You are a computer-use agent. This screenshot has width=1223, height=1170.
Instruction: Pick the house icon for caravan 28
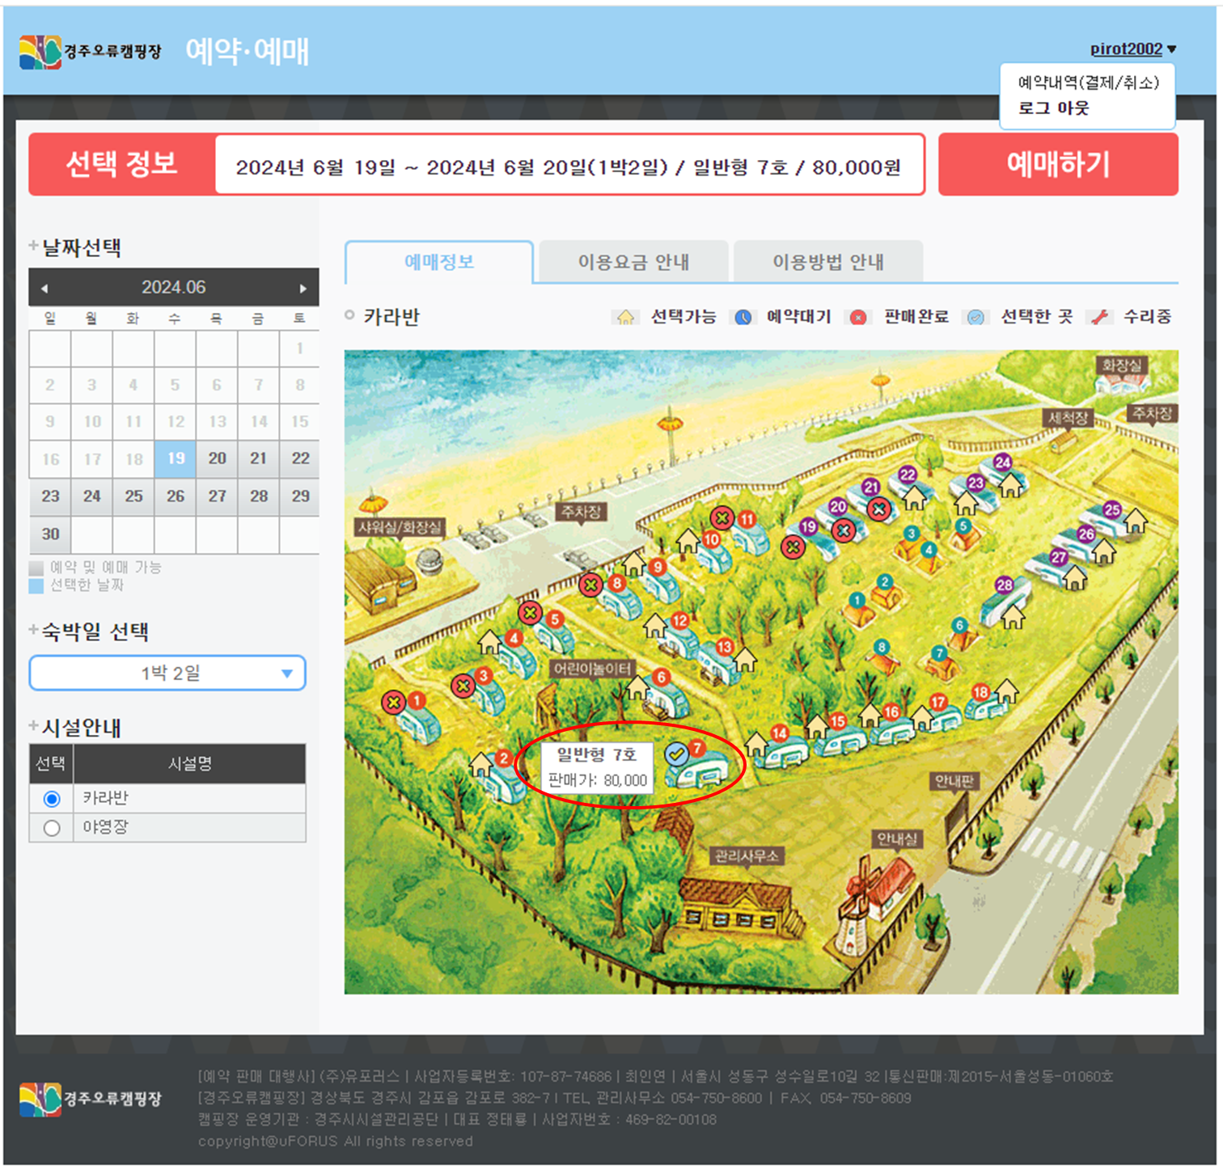tap(1013, 618)
